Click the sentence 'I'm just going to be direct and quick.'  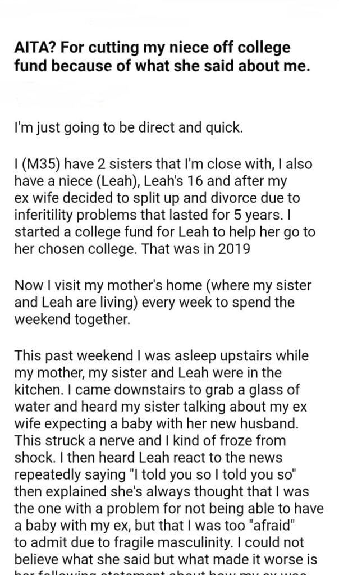pos(129,127)
